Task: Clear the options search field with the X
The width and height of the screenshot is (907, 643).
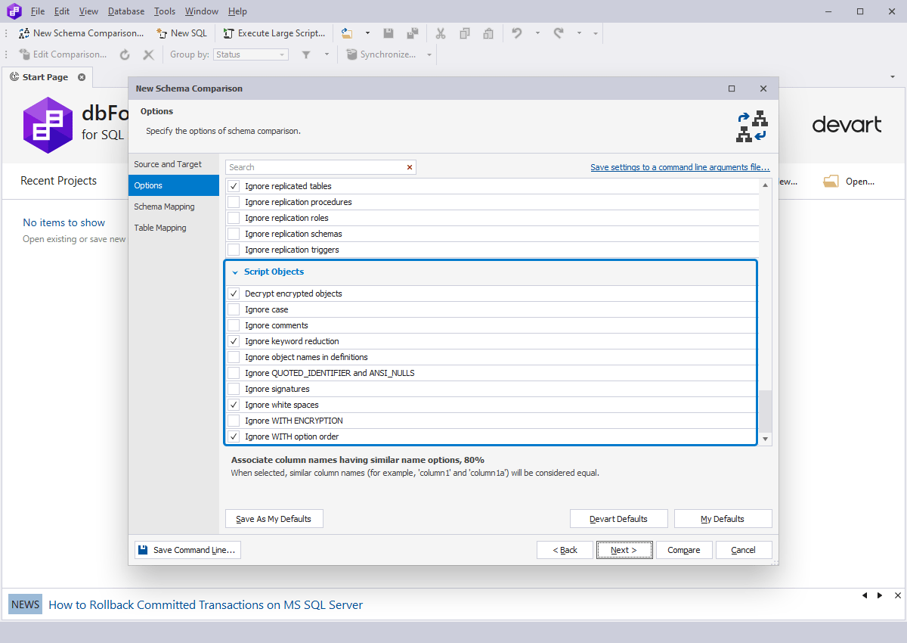Action: click(x=409, y=167)
